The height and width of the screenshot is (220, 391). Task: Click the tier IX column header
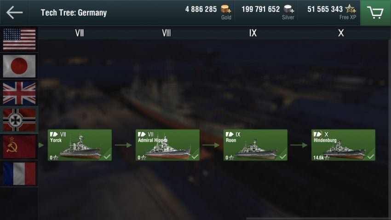coord(253,33)
